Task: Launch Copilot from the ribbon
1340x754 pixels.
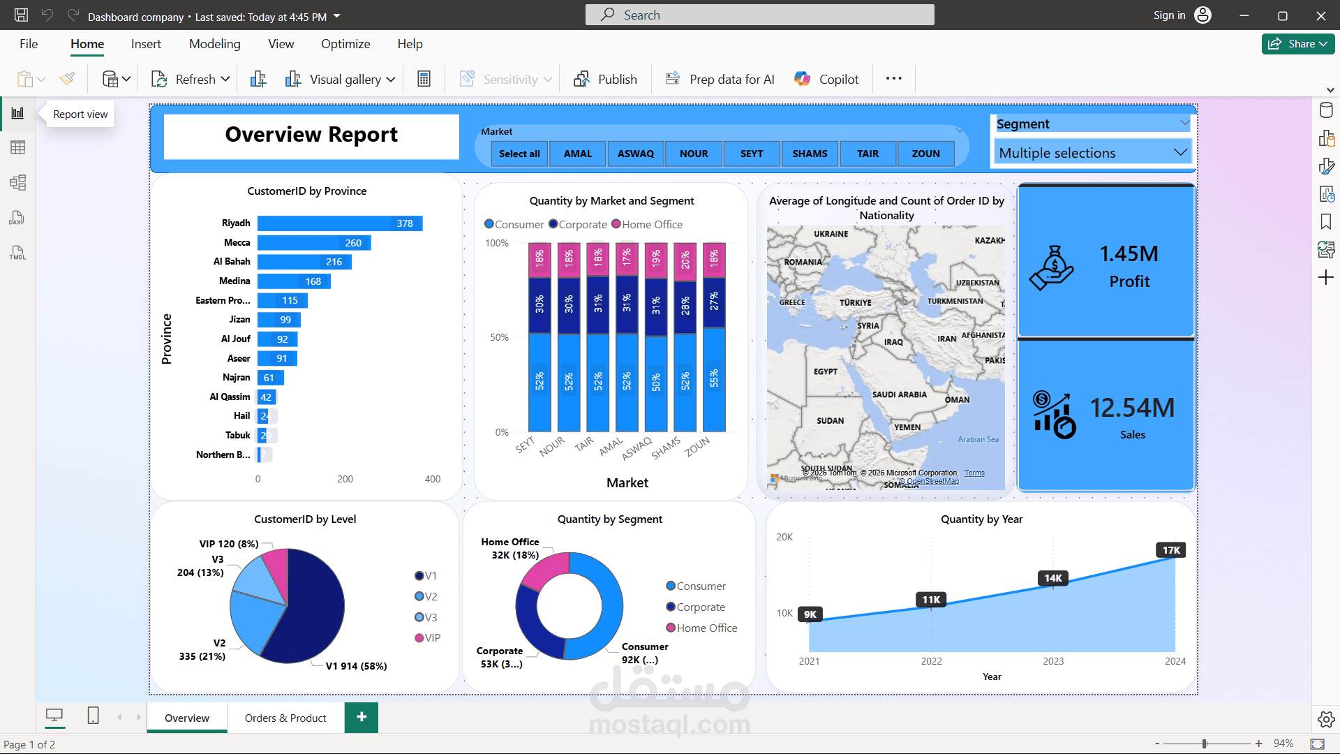Action: (826, 79)
